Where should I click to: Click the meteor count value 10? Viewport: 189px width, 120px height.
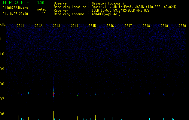pos(44,14)
